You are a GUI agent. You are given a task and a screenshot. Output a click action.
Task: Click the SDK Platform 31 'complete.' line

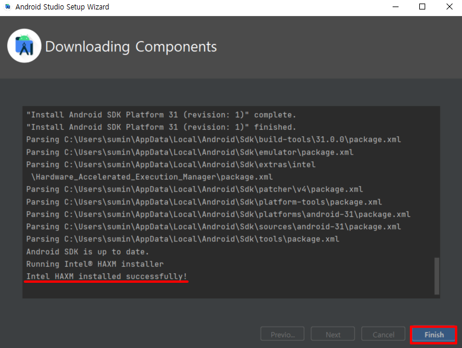[161, 114]
